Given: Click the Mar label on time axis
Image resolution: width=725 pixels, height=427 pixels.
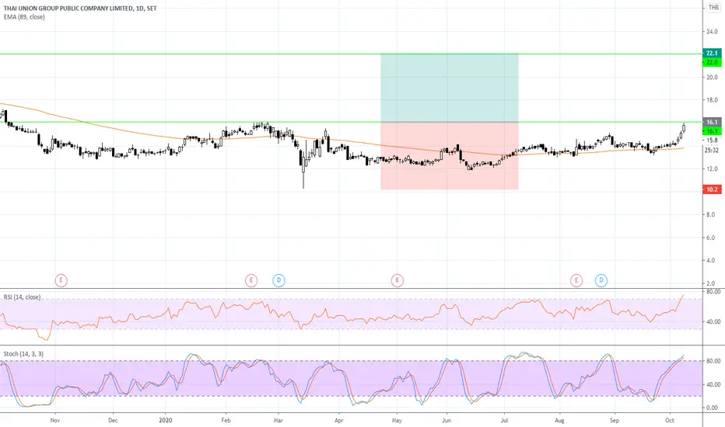Looking at the screenshot, I should (278, 421).
